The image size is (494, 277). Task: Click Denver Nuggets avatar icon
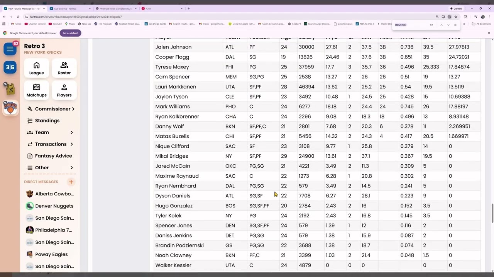tap(30, 206)
